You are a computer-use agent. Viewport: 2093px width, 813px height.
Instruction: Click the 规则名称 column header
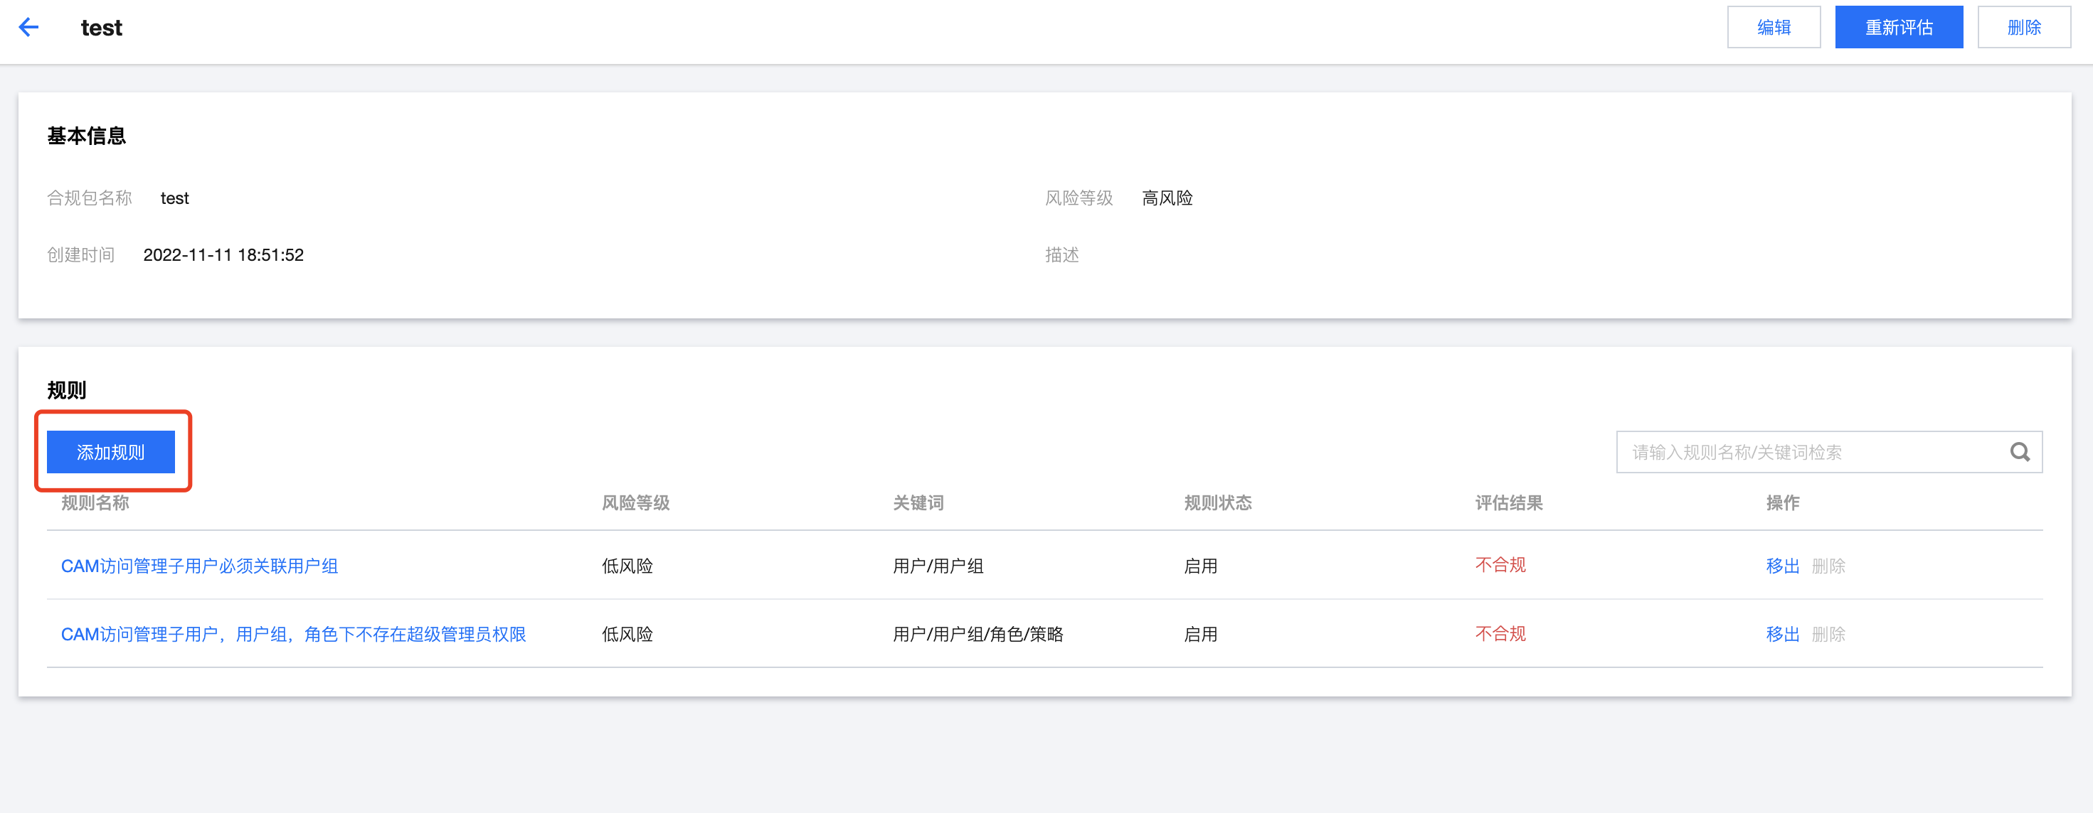[x=95, y=503]
